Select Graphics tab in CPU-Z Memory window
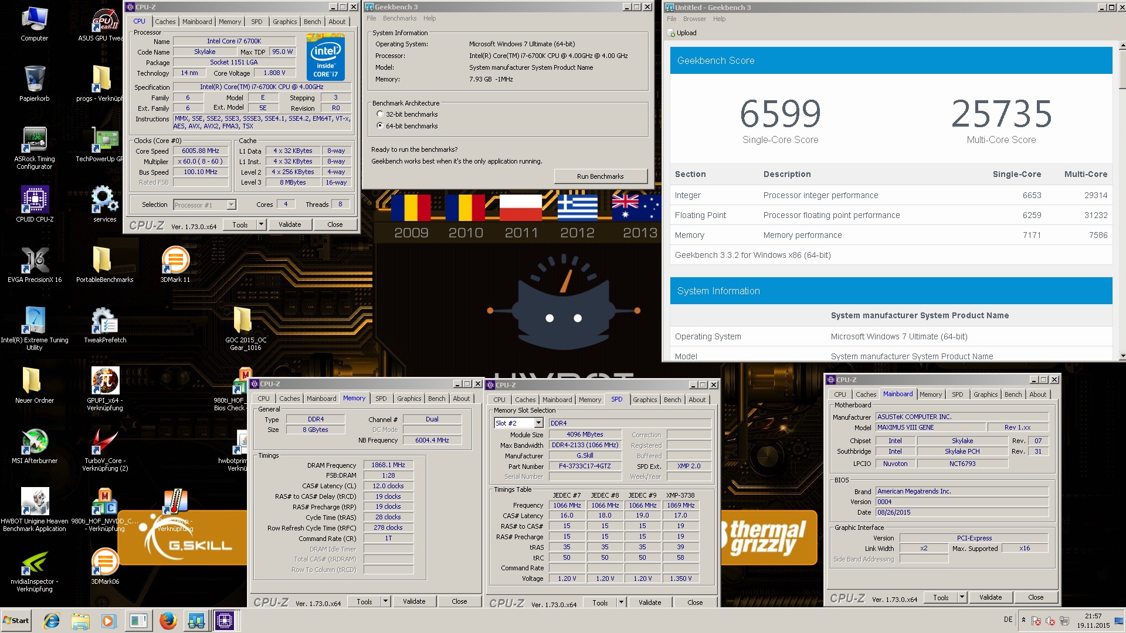 (409, 399)
